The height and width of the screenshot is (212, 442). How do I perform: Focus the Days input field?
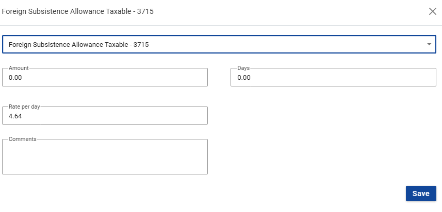pyautogui.click(x=333, y=78)
